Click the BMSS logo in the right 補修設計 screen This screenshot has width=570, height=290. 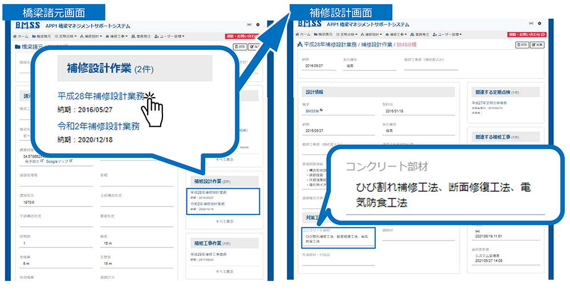click(x=310, y=23)
